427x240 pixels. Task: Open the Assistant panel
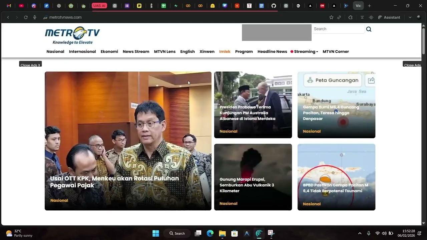pyautogui.click(x=389, y=17)
